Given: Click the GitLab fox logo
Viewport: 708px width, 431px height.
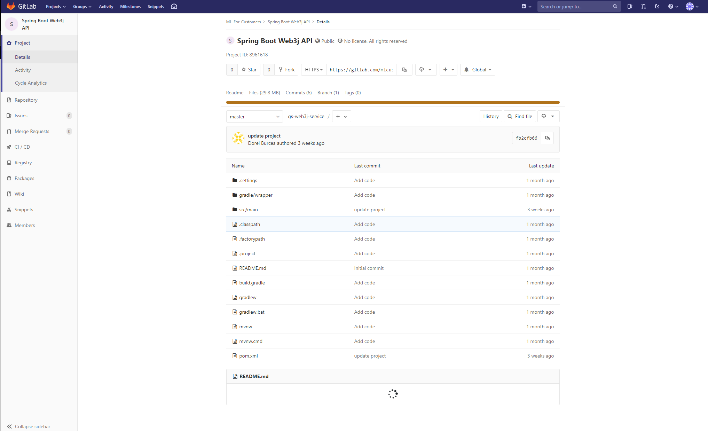Looking at the screenshot, I should [11, 6].
